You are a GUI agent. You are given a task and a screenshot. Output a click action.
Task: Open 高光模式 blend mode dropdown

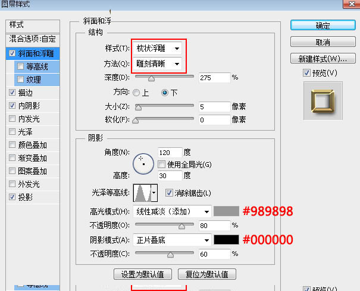(x=172, y=211)
